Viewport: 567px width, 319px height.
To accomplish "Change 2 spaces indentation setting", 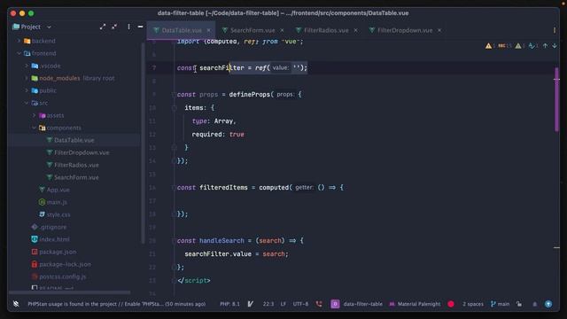I will 472,304.
